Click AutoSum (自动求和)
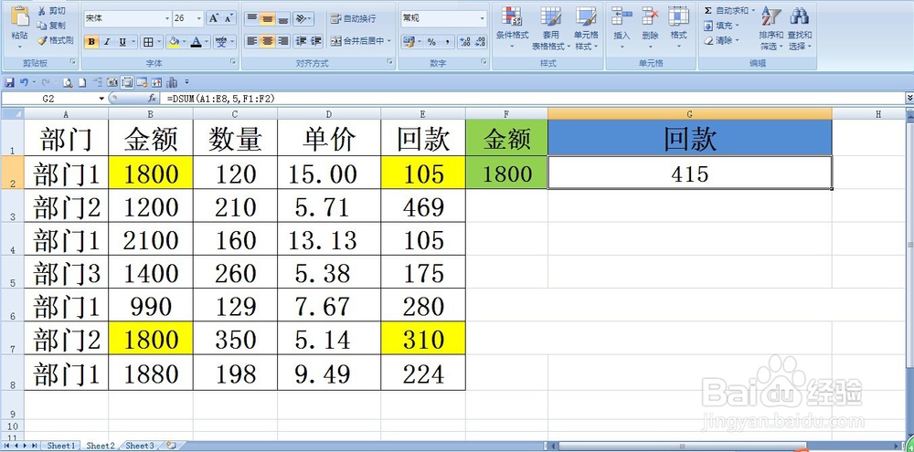The width and height of the screenshot is (914, 452). click(x=727, y=11)
